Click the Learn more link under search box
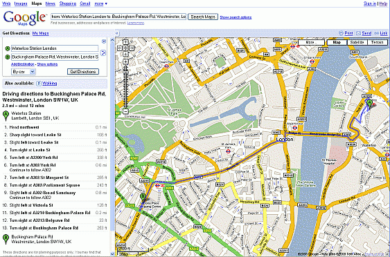The height and width of the screenshot is (257, 390). (136, 23)
